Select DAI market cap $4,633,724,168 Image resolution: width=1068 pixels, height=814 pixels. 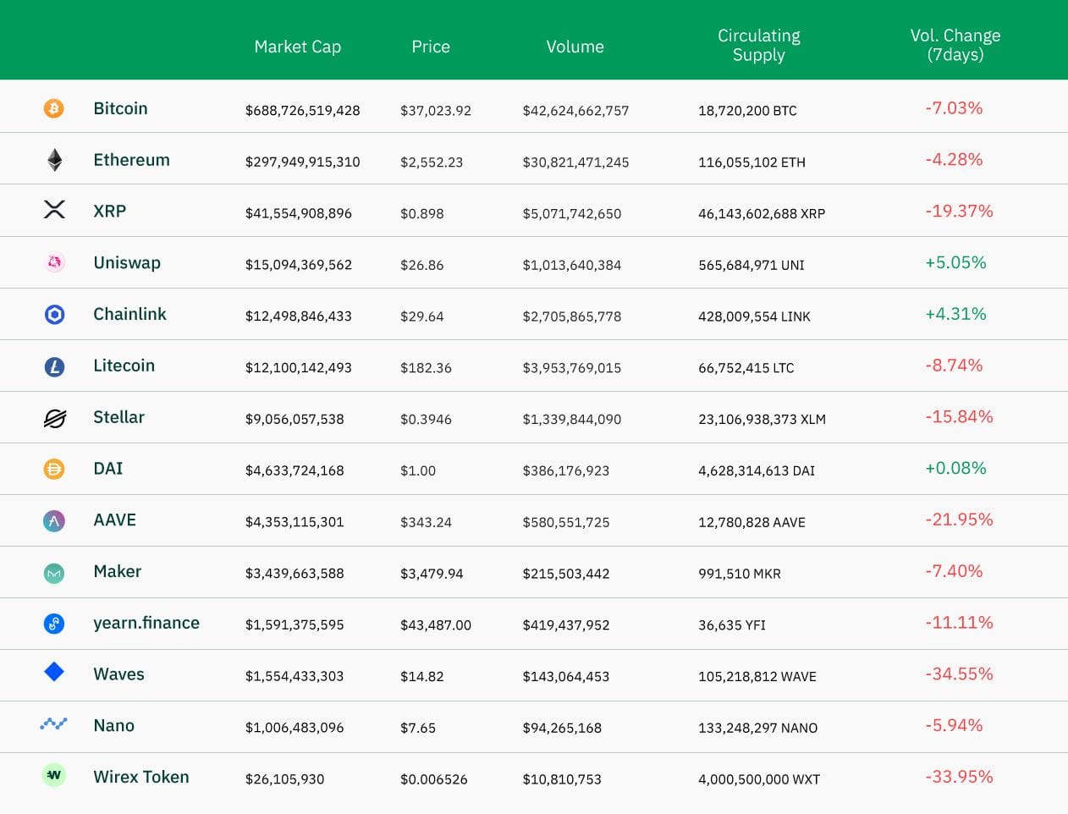[295, 470]
